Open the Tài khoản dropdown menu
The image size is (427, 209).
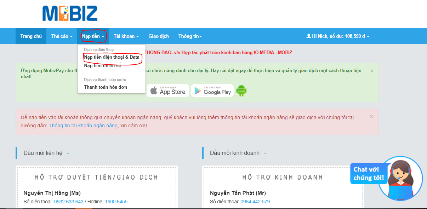point(126,36)
